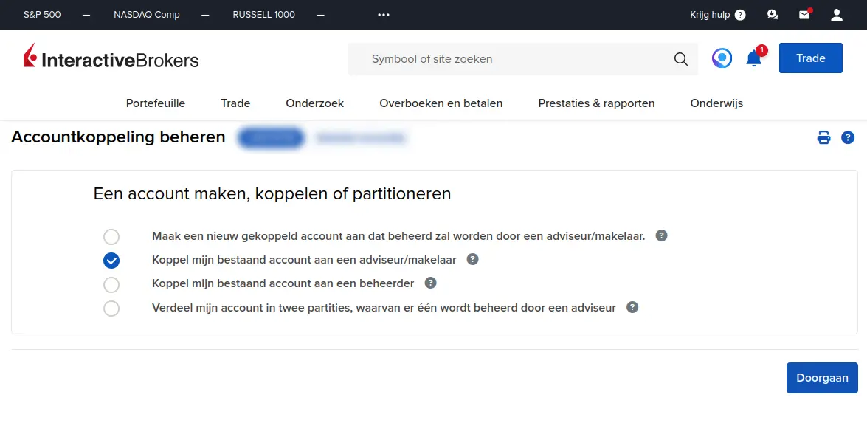The height and width of the screenshot is (437, 867).
Task: Click the search magnifier icon
Action: click(x=680, y=59)
